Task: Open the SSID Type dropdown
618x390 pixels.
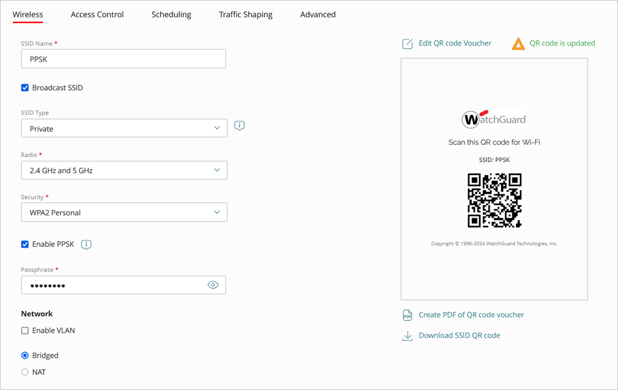Action: [124, 128]
